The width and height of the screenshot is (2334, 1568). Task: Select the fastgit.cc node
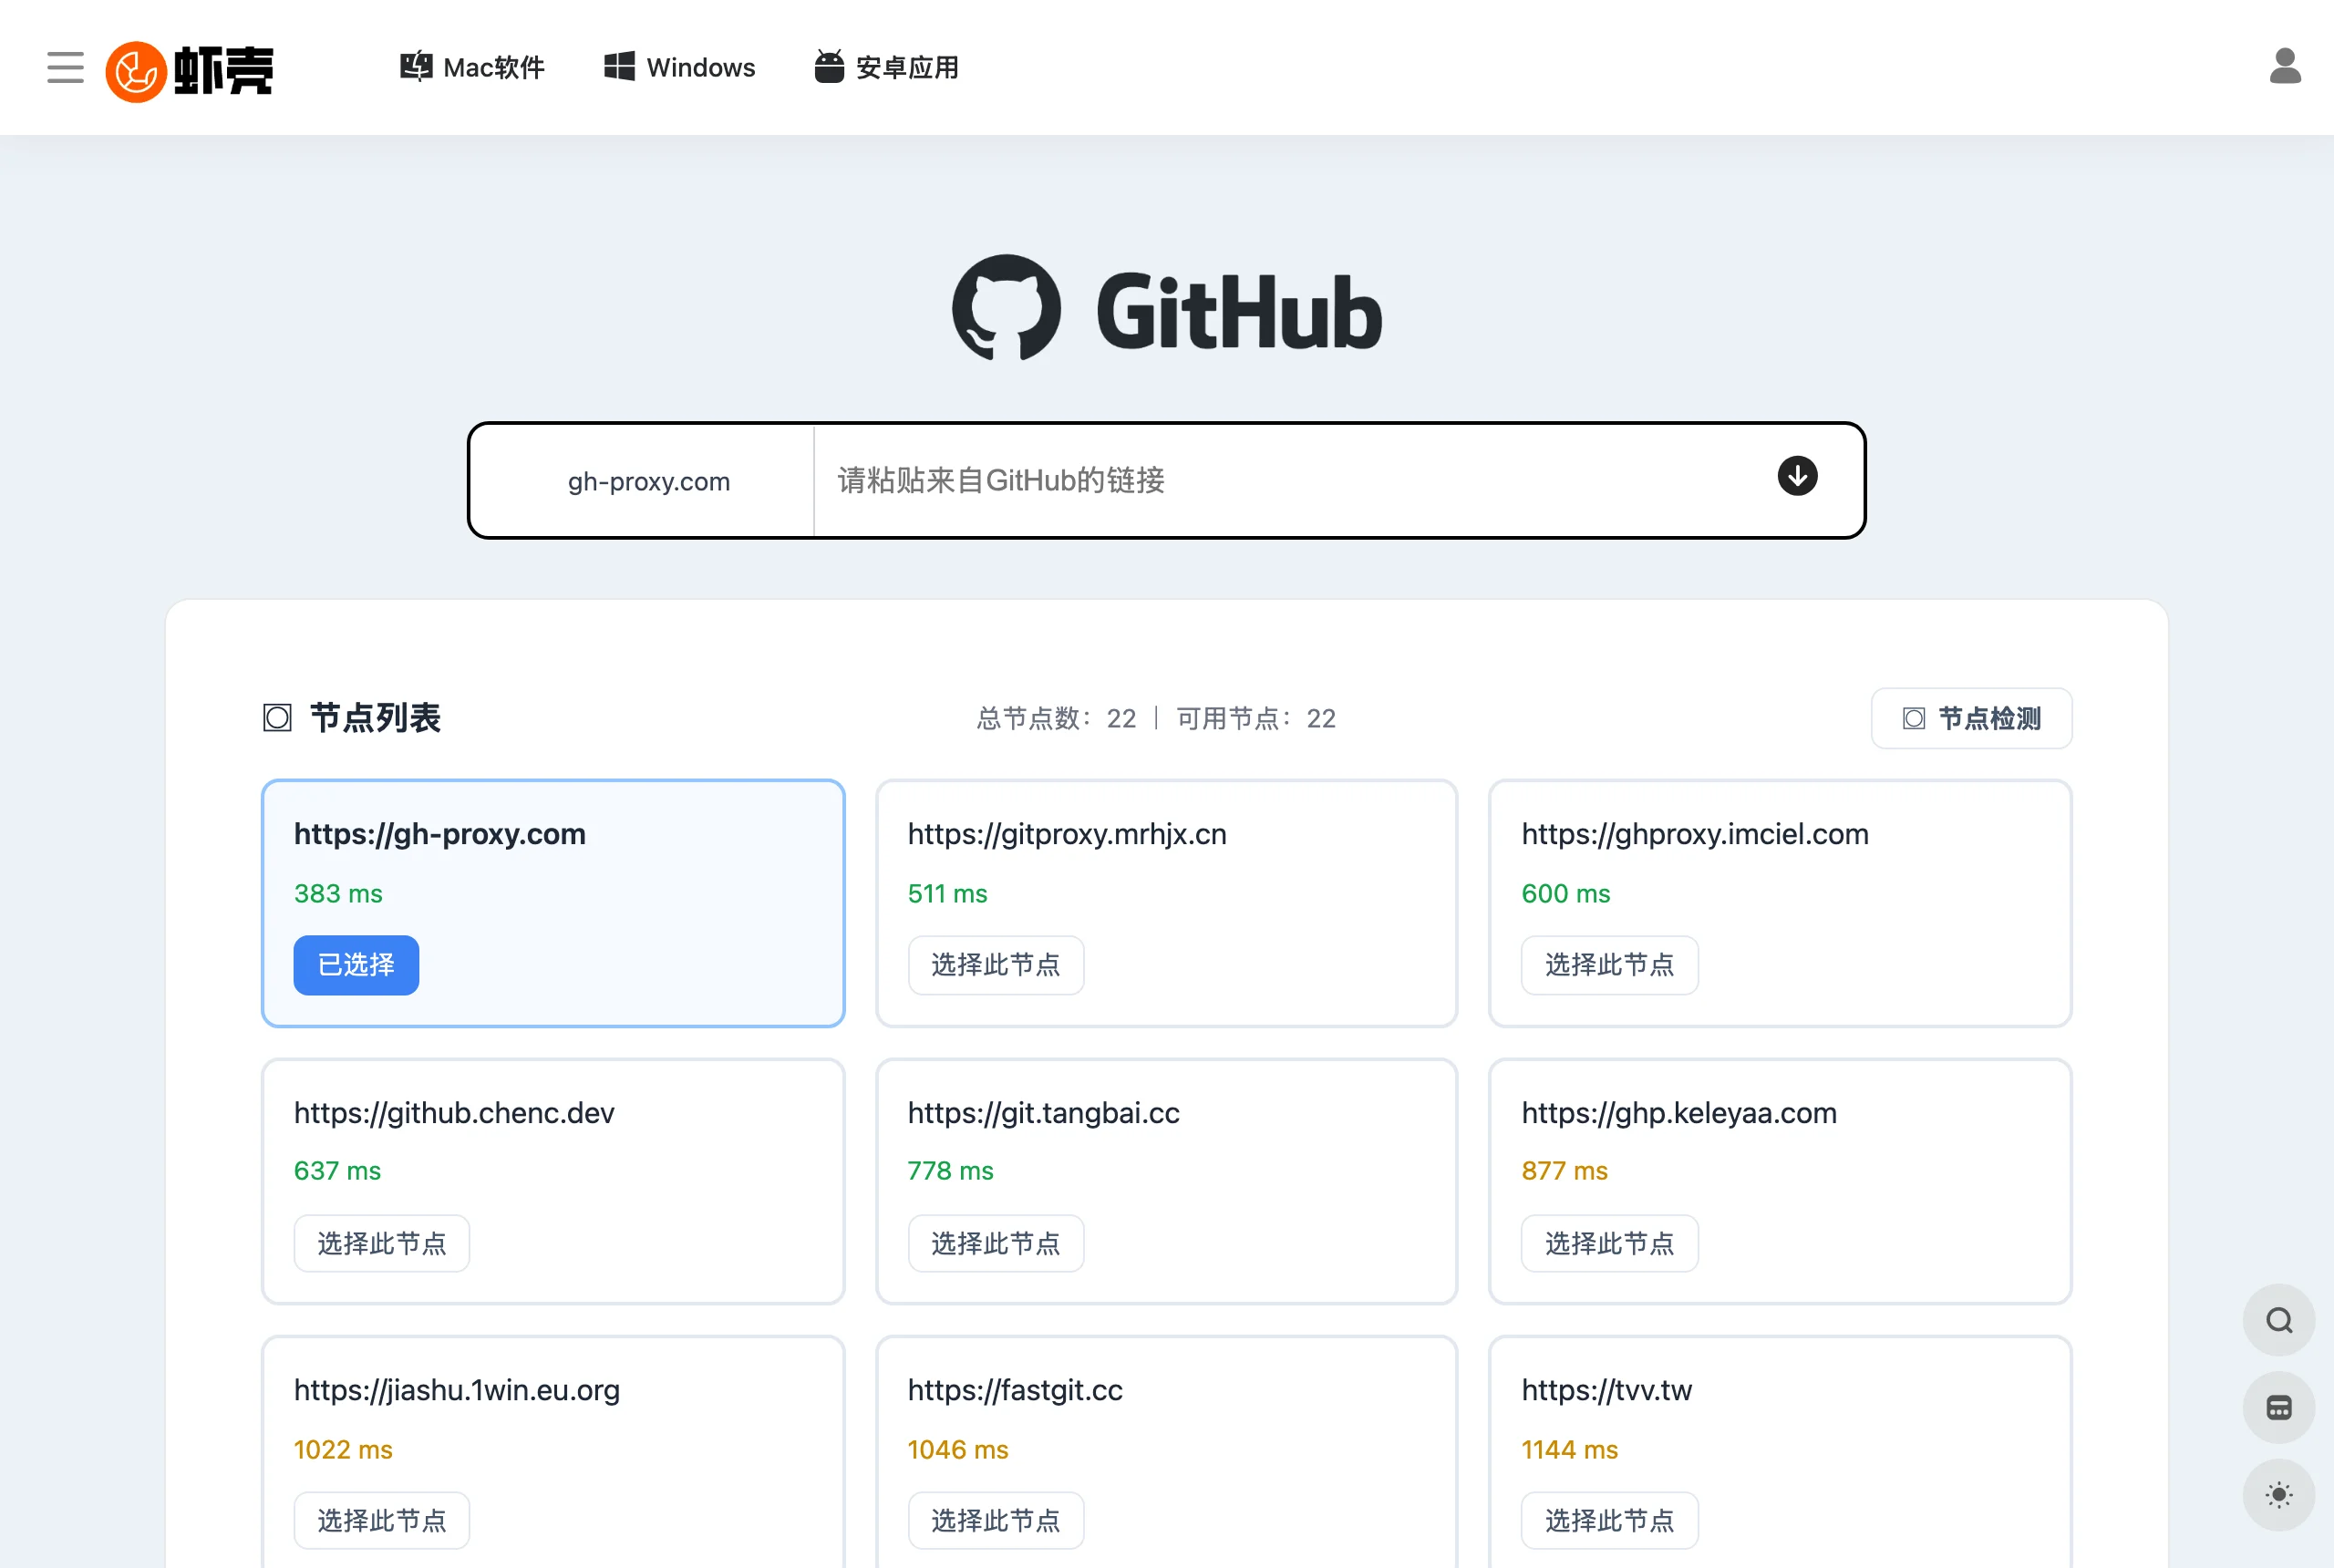[995, 1520]
